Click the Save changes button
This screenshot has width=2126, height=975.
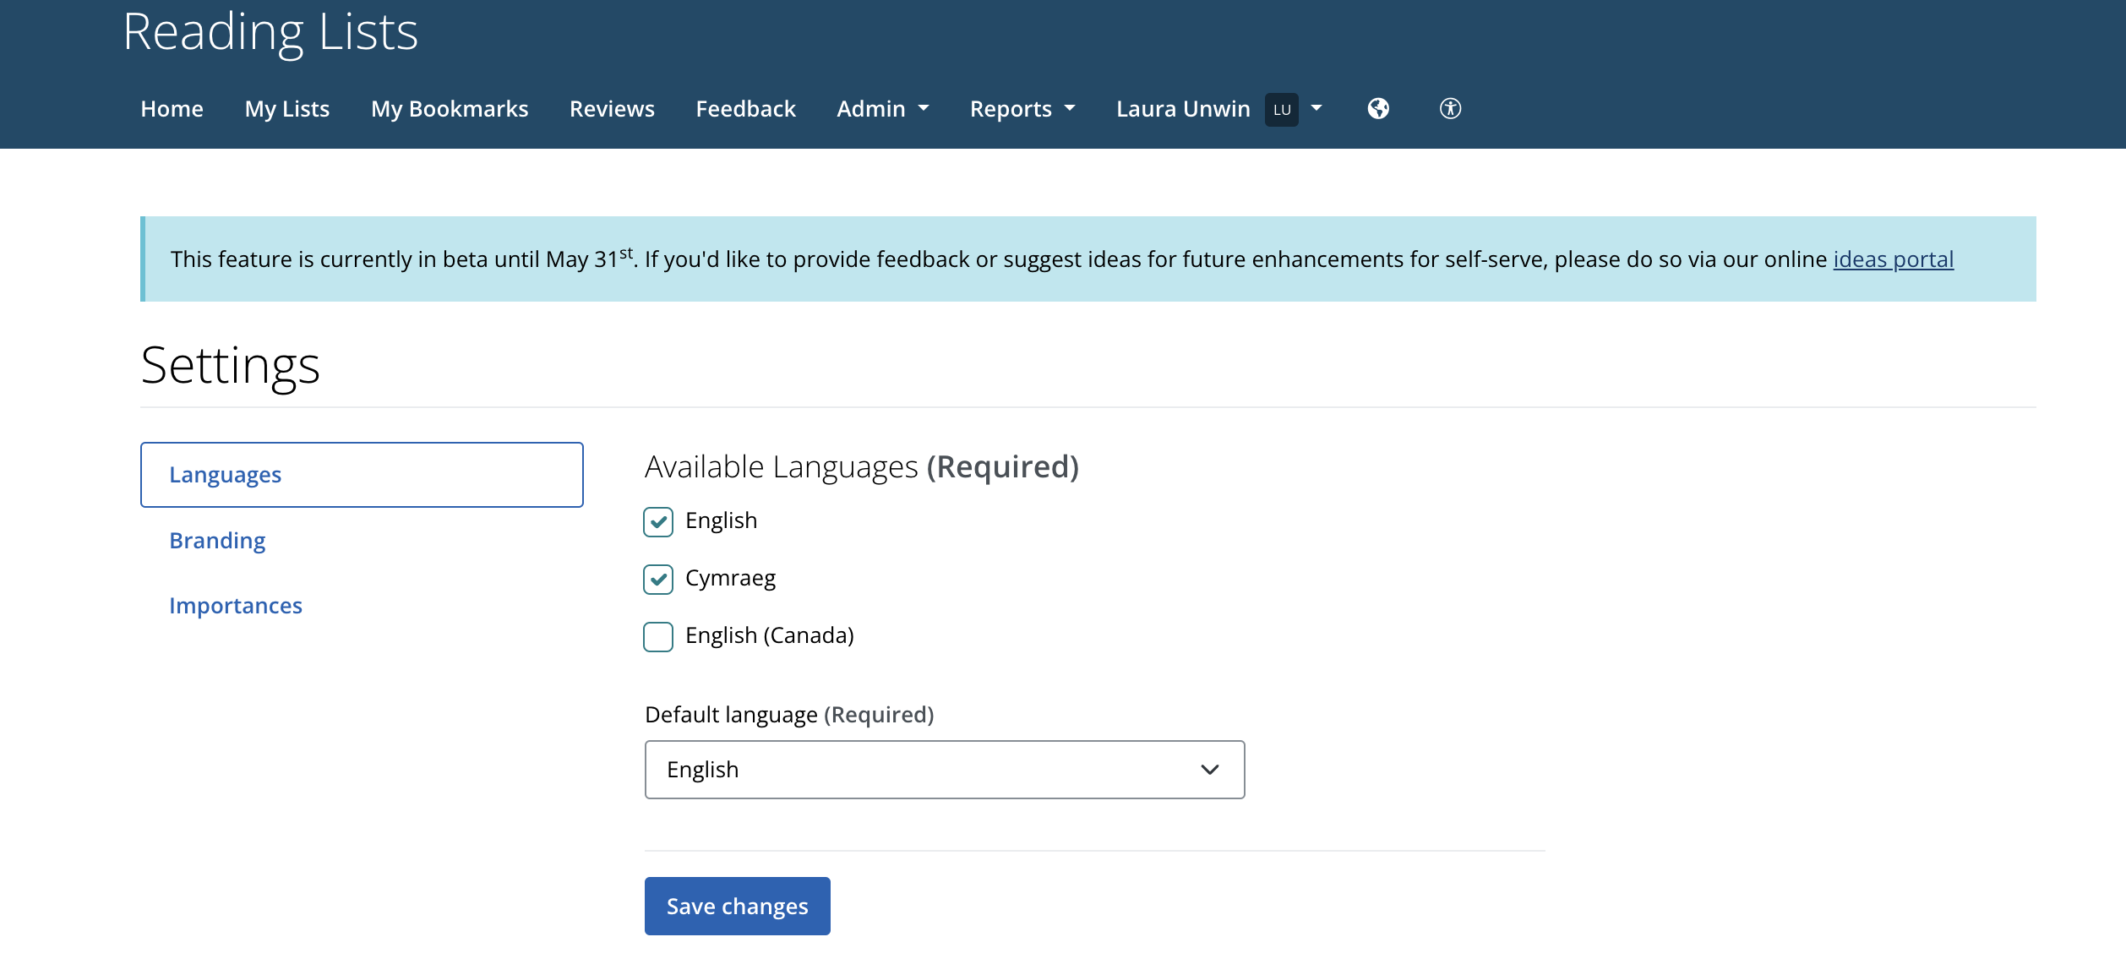[736, 906]
